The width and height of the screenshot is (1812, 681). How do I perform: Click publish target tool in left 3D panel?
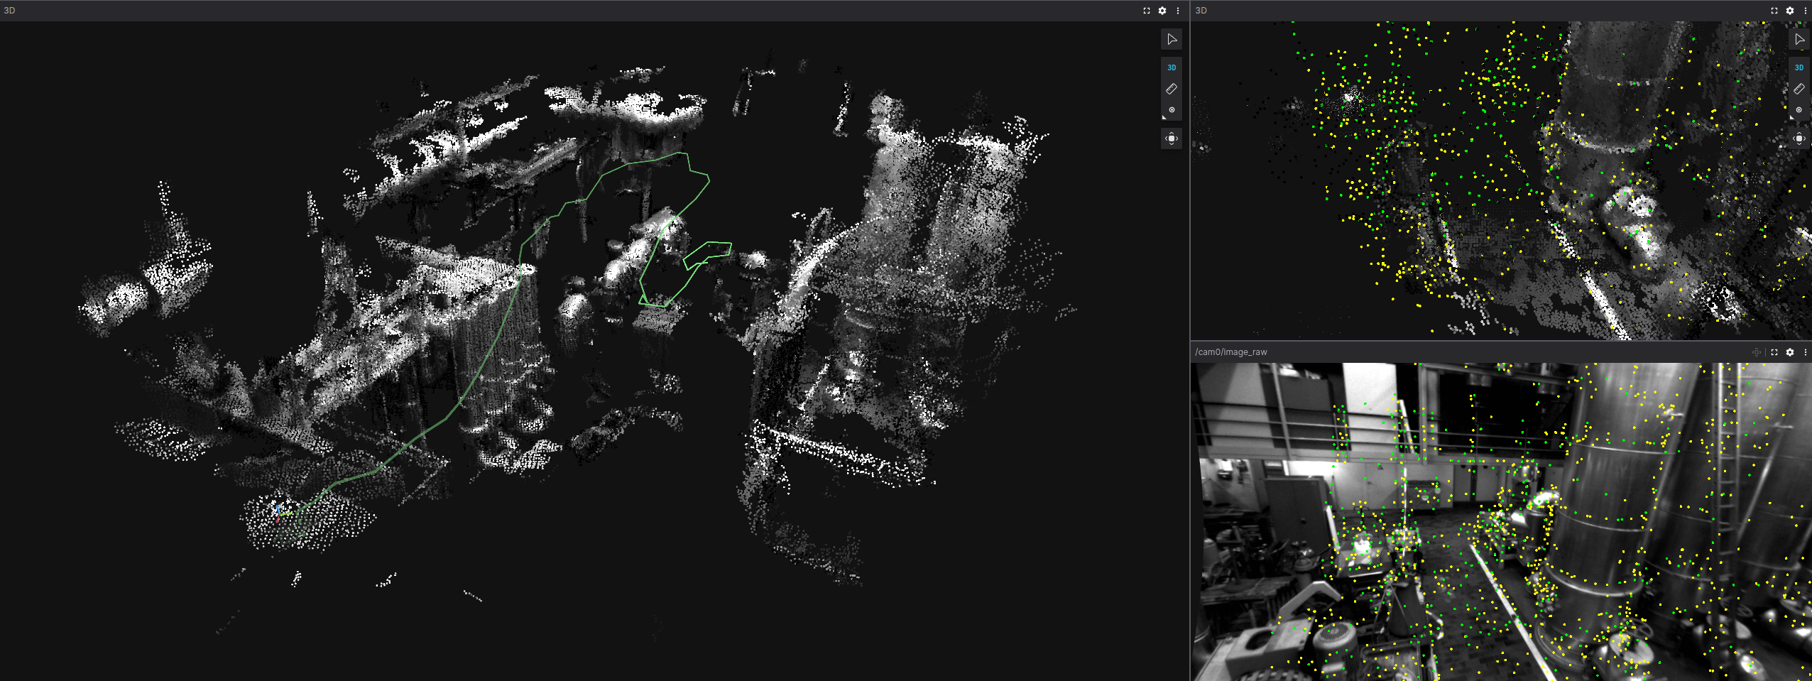coord(1172,110)
